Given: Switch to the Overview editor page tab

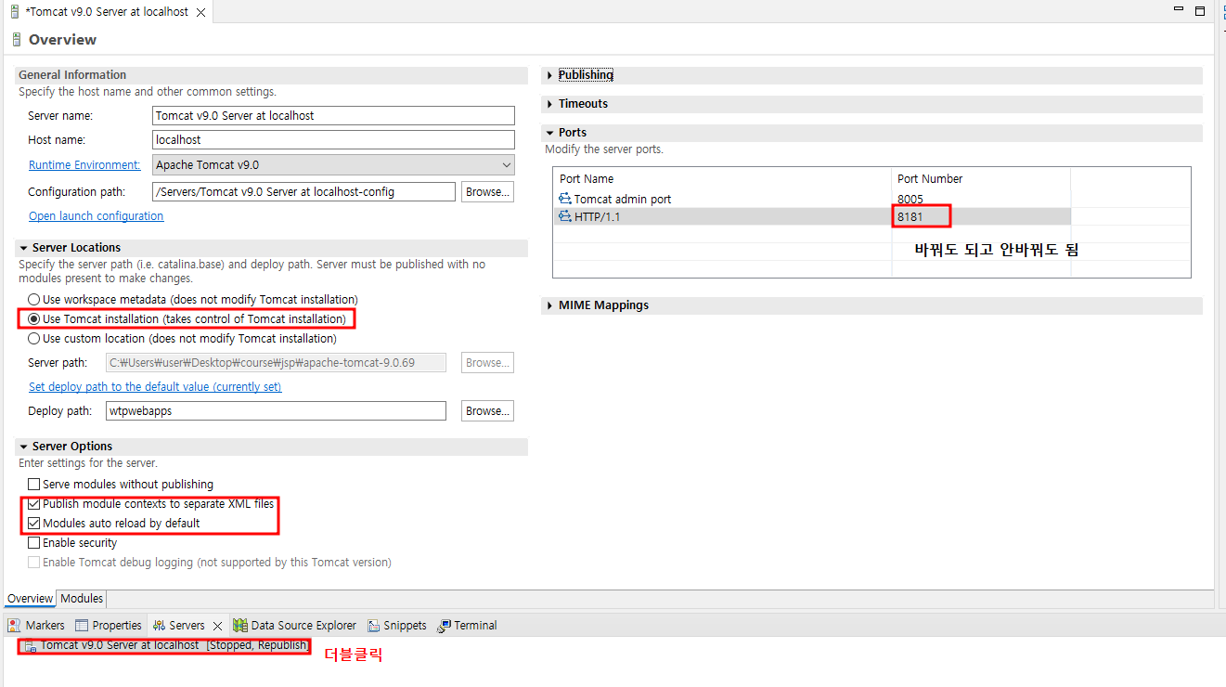Looking at the screenshot, I should point(30,599).
